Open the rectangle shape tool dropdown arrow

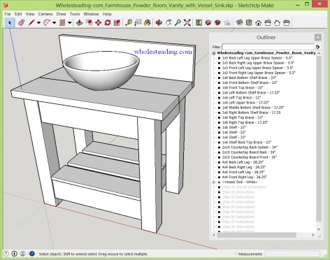[69, 23]
